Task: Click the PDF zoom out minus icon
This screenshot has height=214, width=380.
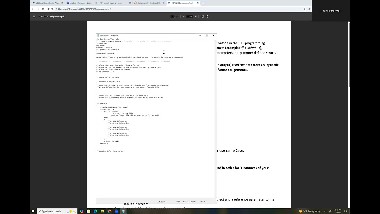Action: [x=183, y=16]
